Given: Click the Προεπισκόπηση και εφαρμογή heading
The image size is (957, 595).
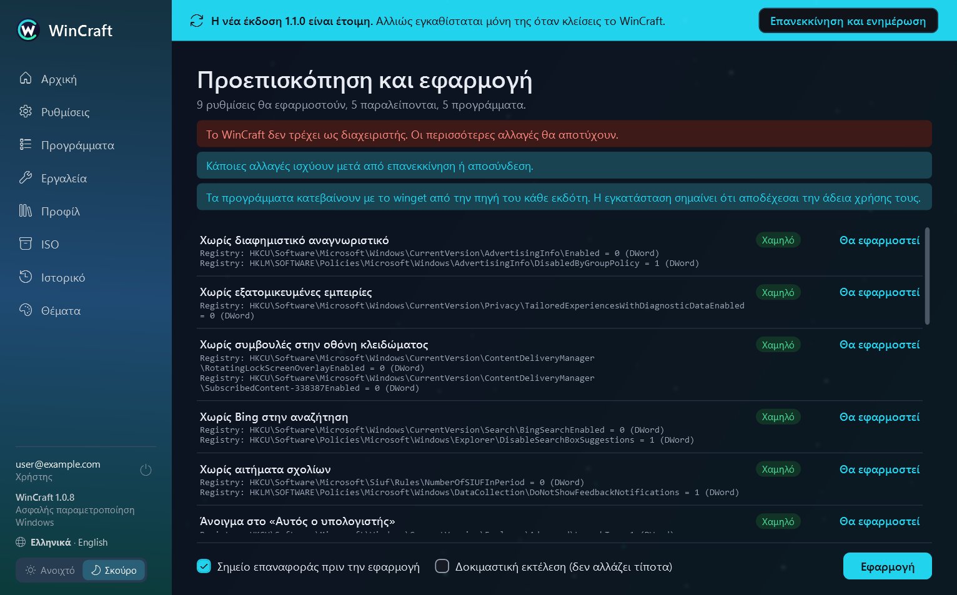Looking at the screenshot, I should click(x=365, y=80).
